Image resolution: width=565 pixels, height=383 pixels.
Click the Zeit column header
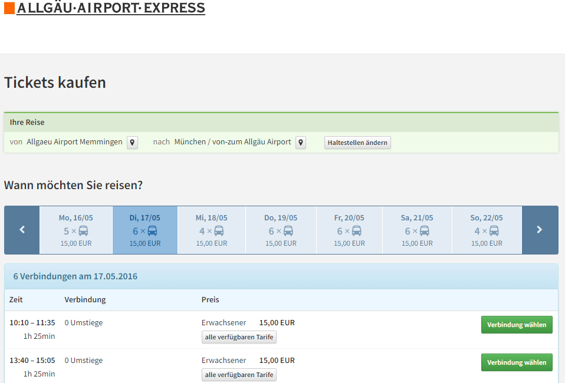[x=16, y=299]
